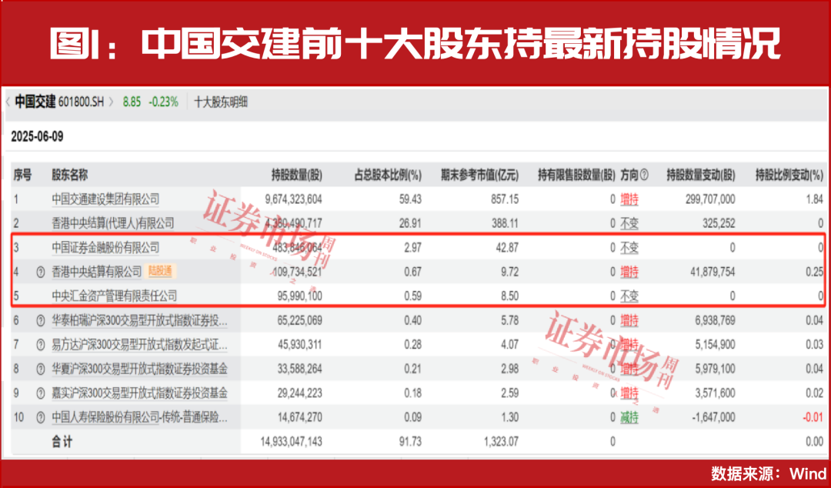
Task: Click 增持 link in row 6 华泰柏瑞
Action: pyautogui.click(x=629, y=320)
